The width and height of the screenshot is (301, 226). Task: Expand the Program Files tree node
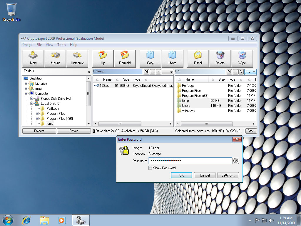(37, 114)
